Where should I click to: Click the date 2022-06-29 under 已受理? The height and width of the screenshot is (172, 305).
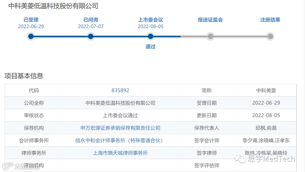[31, 27]
